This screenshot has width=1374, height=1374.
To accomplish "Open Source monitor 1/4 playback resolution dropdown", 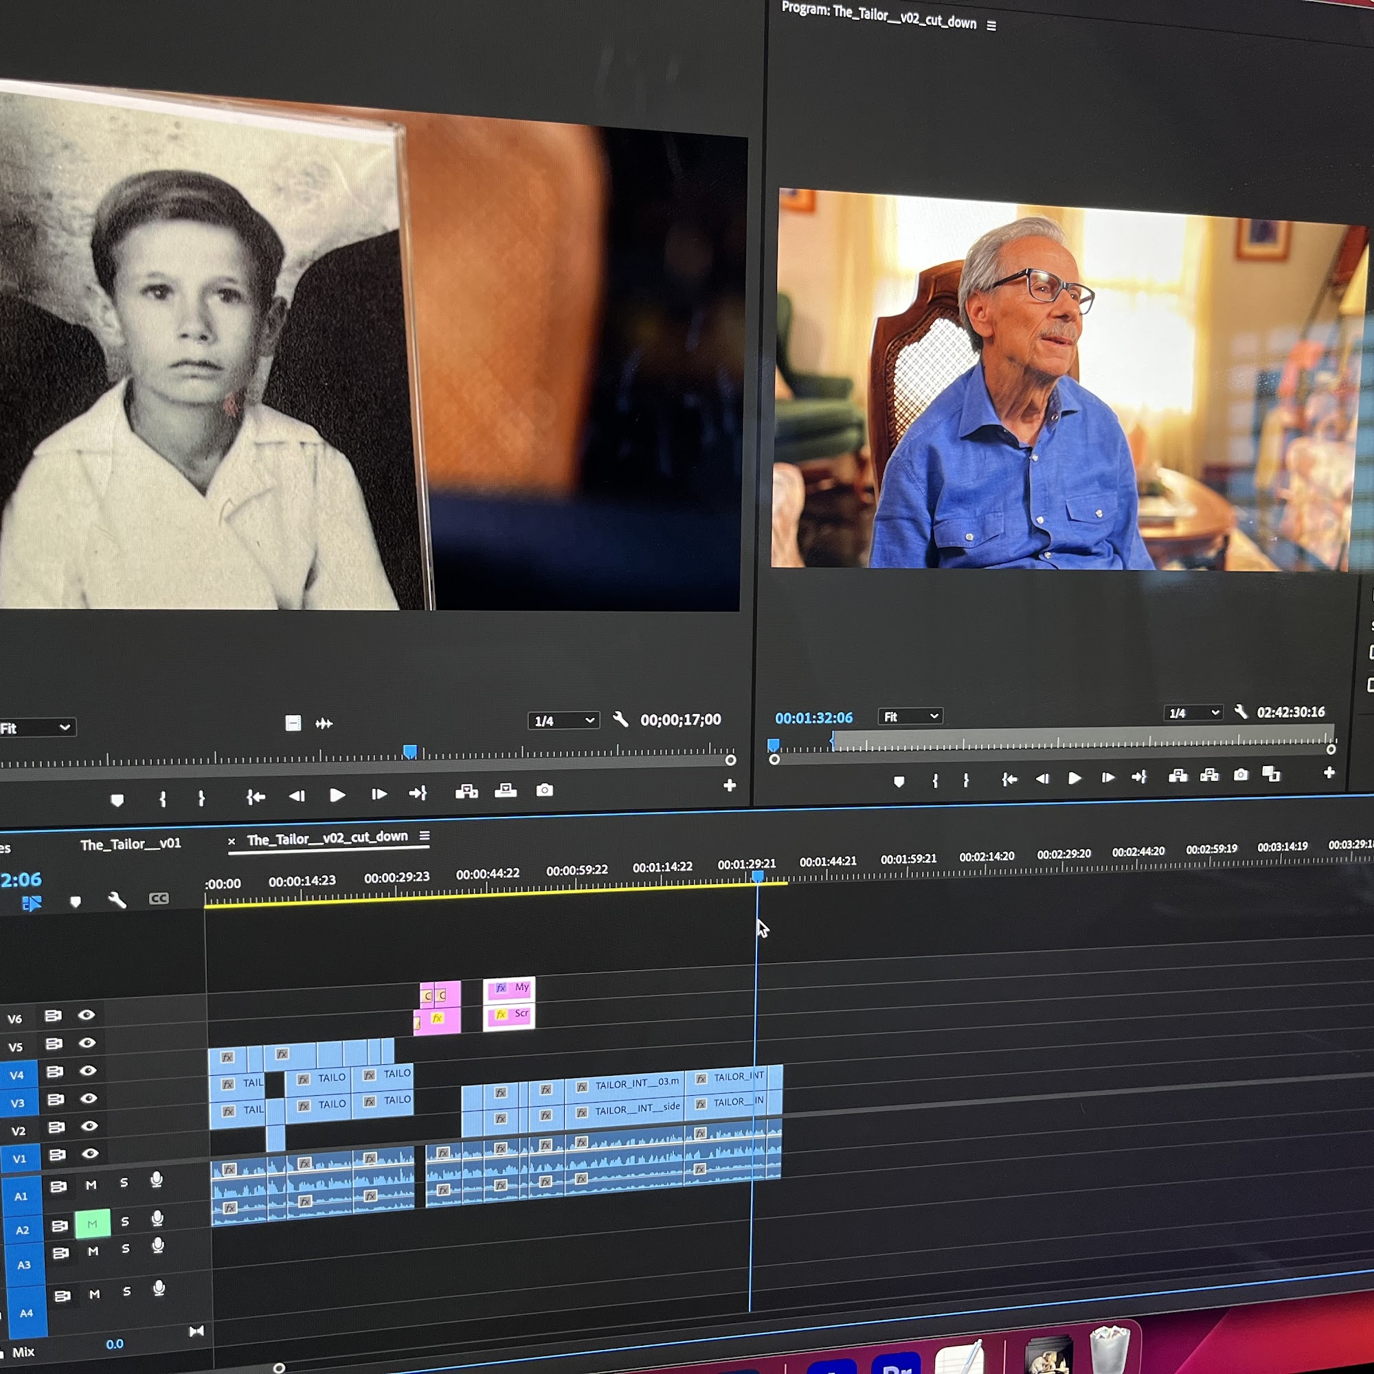I will [x=563, y=721].
